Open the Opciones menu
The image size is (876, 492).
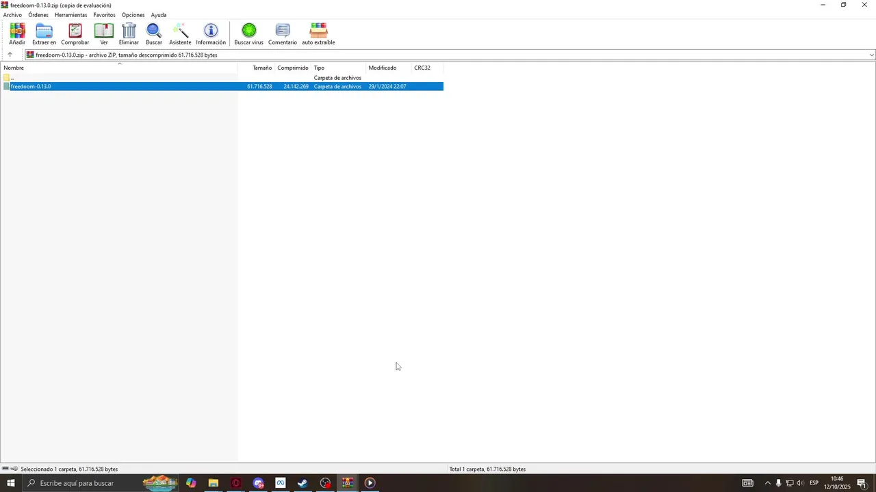coord(133,15)
